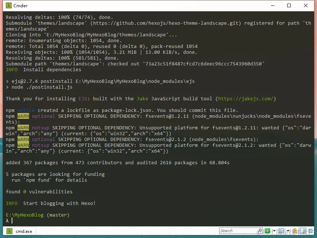
Task: Click the 'found 0 vulnerabilities' text
Action: 39,191
